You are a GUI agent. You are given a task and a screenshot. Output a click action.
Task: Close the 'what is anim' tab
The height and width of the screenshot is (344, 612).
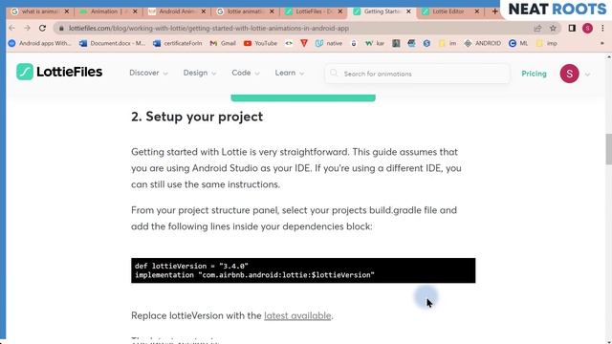[x=67, y=11]
